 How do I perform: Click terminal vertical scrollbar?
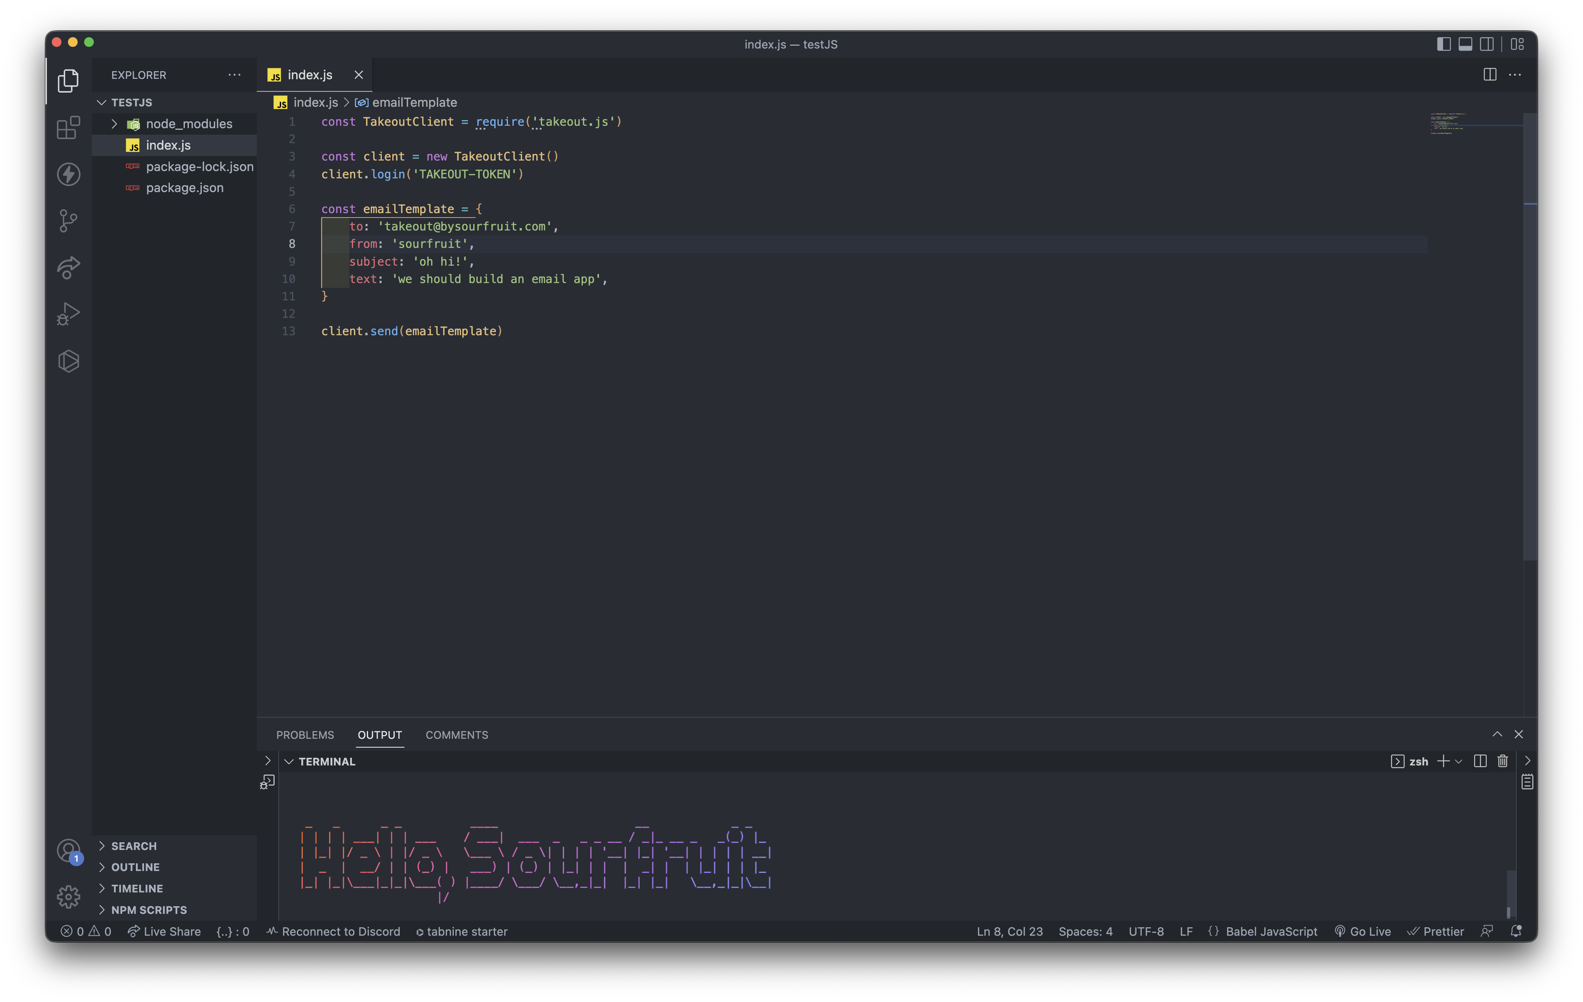[1511, 894]
